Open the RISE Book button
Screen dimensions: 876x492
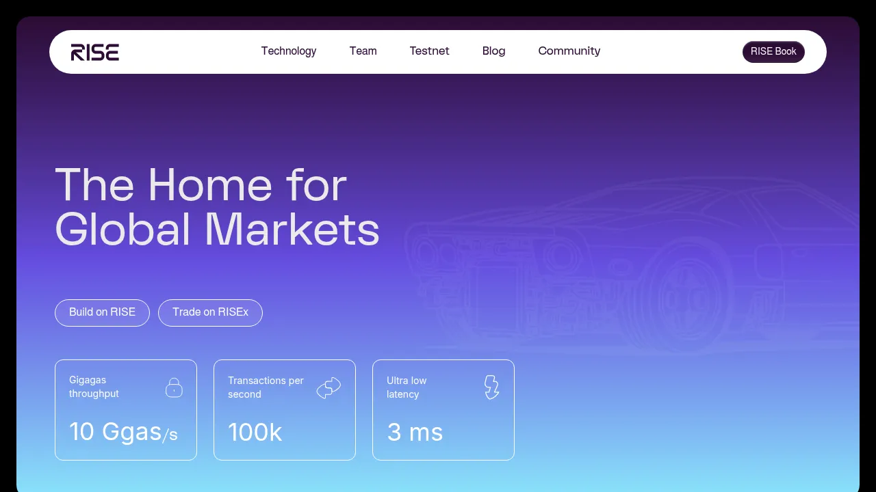click(x=773, y=52)
